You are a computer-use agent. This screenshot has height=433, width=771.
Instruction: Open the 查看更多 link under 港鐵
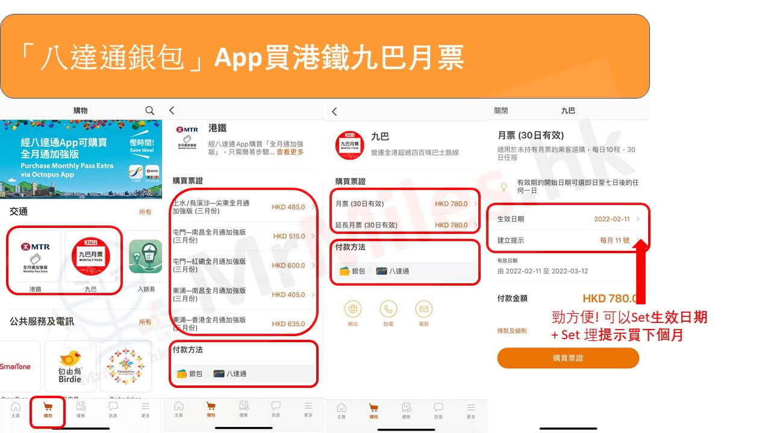tap(290, 152)
